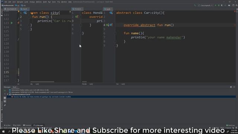Screen dimensions: 238x134
Task: Click the taskbar search icon
Action: pos(9,131)
